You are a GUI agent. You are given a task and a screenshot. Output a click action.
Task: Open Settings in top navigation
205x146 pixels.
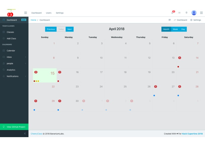click(60, 13)
